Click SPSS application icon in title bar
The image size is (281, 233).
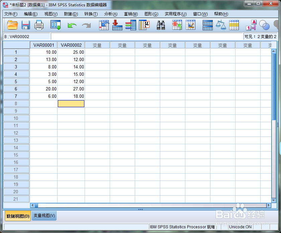(x=5, y=5)
